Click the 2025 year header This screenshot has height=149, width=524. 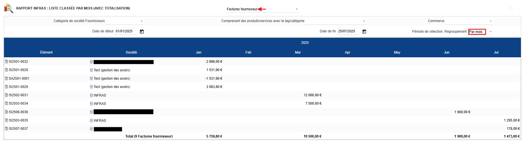(305, 43)
